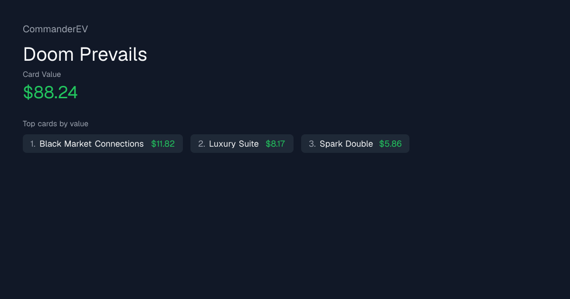Click the $88.24 total card value

point(50,93)
